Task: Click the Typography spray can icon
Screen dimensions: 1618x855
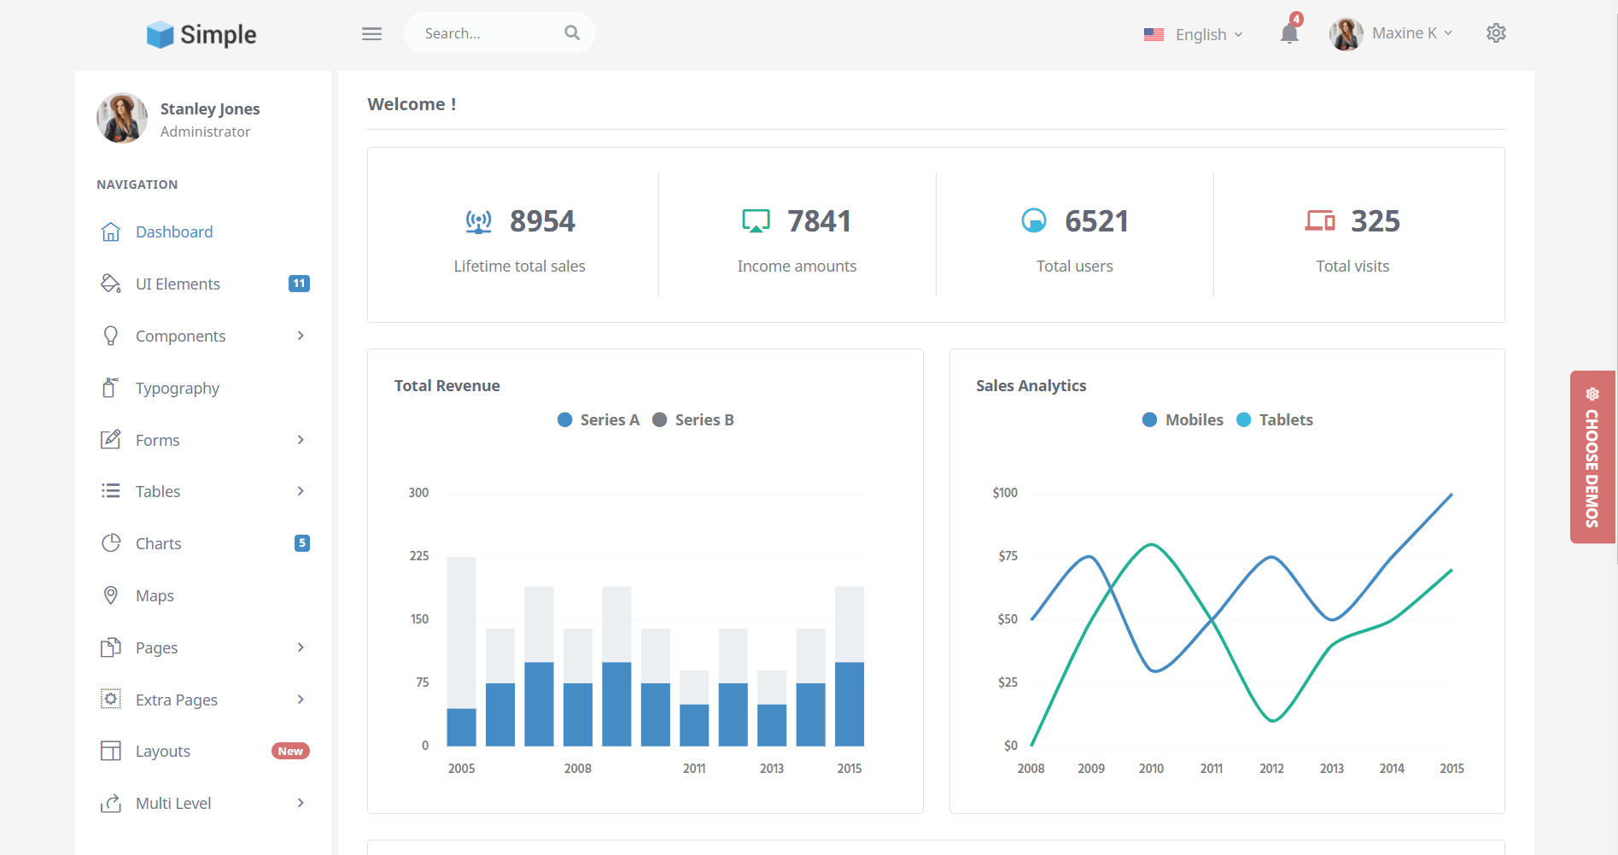Action: 110,388
